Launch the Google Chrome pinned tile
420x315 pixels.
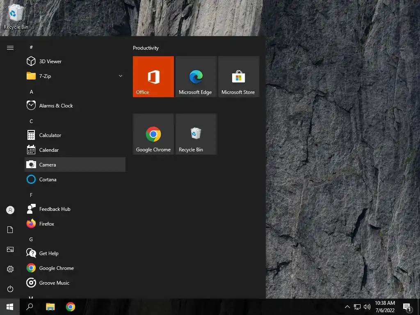(153, 134)
